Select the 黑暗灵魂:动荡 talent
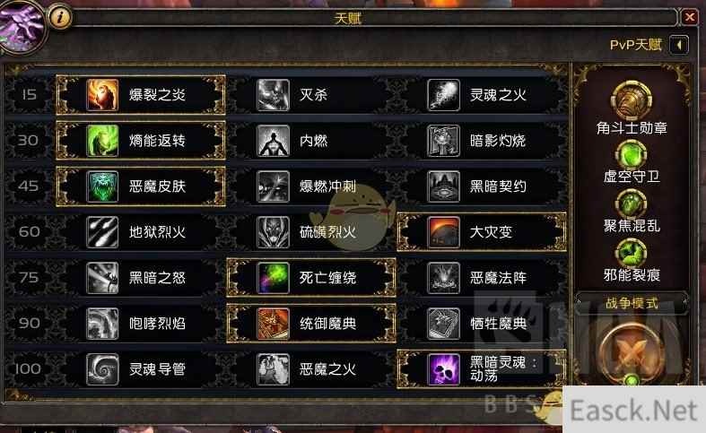Screen dimensions: 706x433 point(481,369)
